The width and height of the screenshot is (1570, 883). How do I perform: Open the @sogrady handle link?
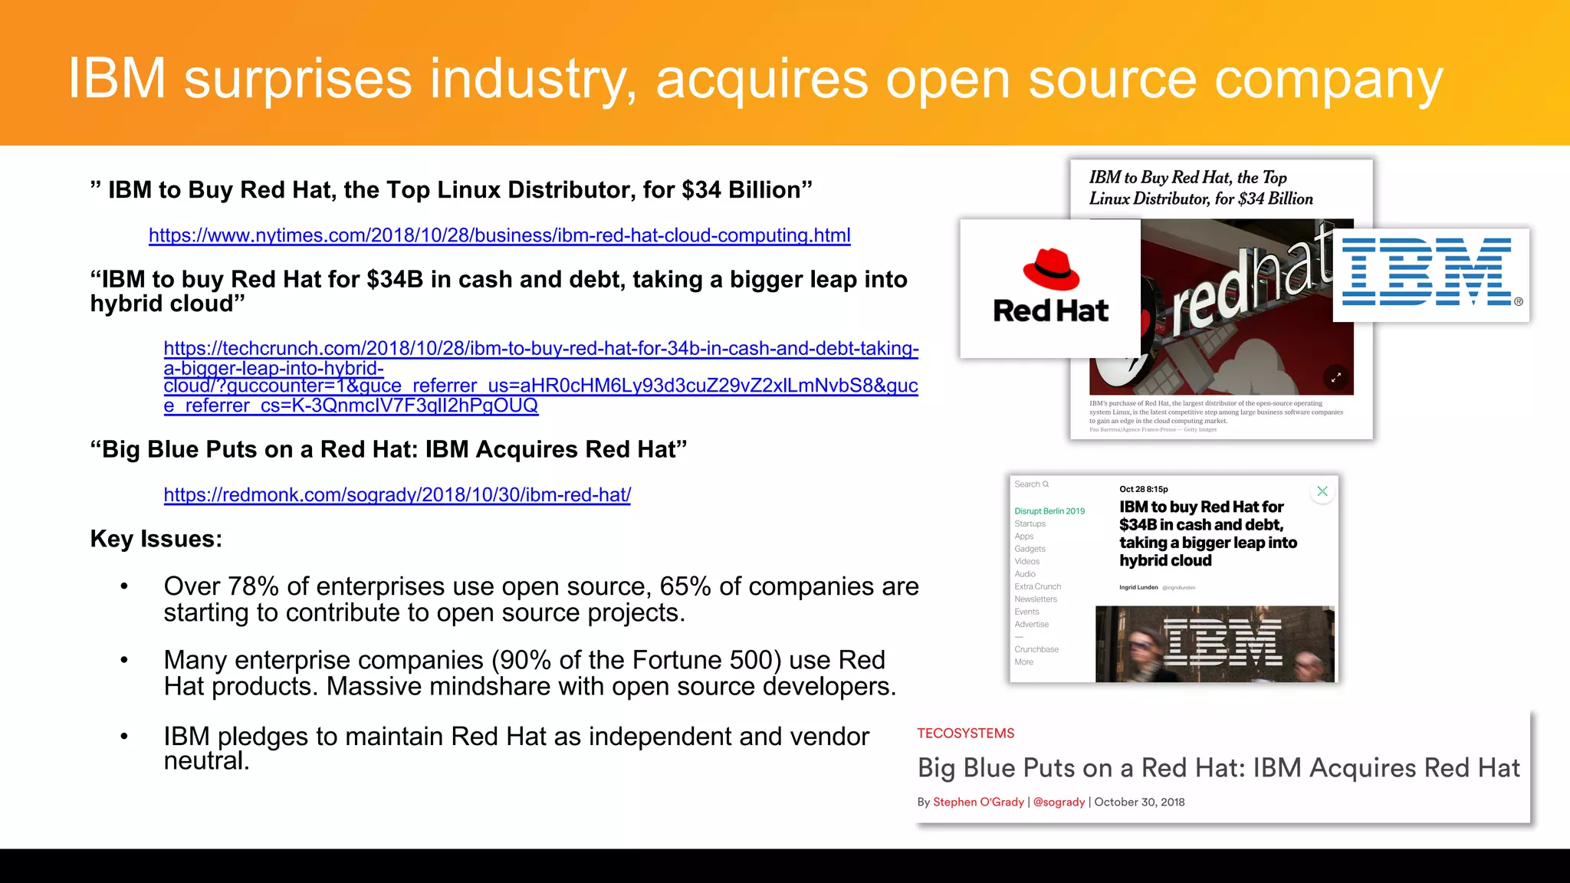1059,802
